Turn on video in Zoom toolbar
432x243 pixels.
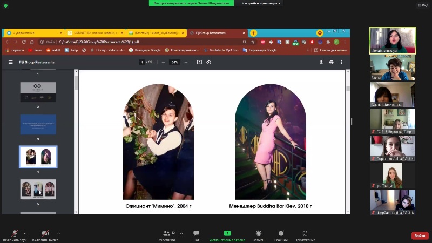45,235
